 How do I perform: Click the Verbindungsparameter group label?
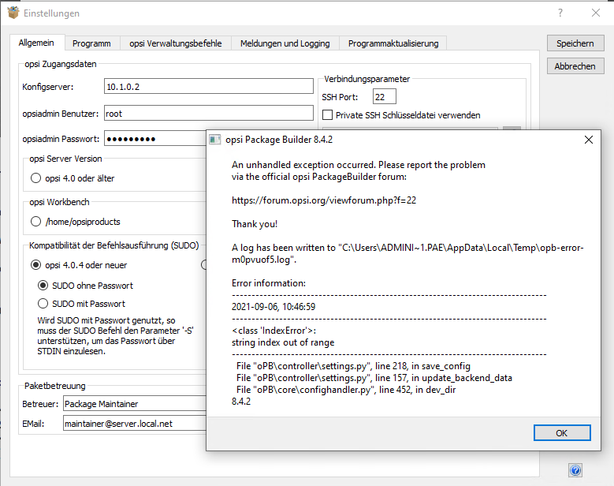[367, 79]
